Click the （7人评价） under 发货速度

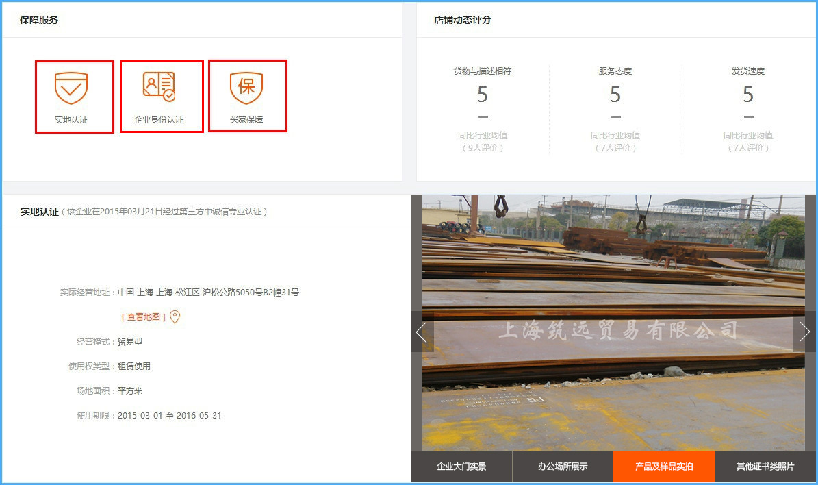tap(748, 148)
